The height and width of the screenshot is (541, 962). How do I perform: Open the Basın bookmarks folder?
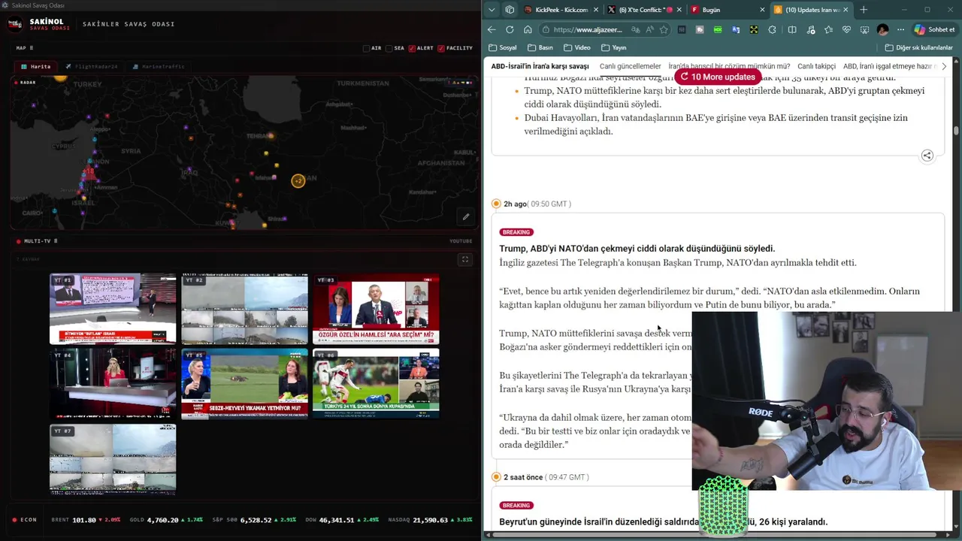(x=540, y=47)
